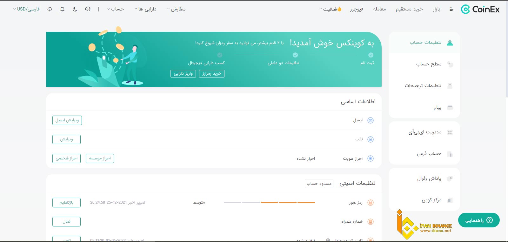
Task: Click the احراز نشده status text
Action: (x=306, y=158)
